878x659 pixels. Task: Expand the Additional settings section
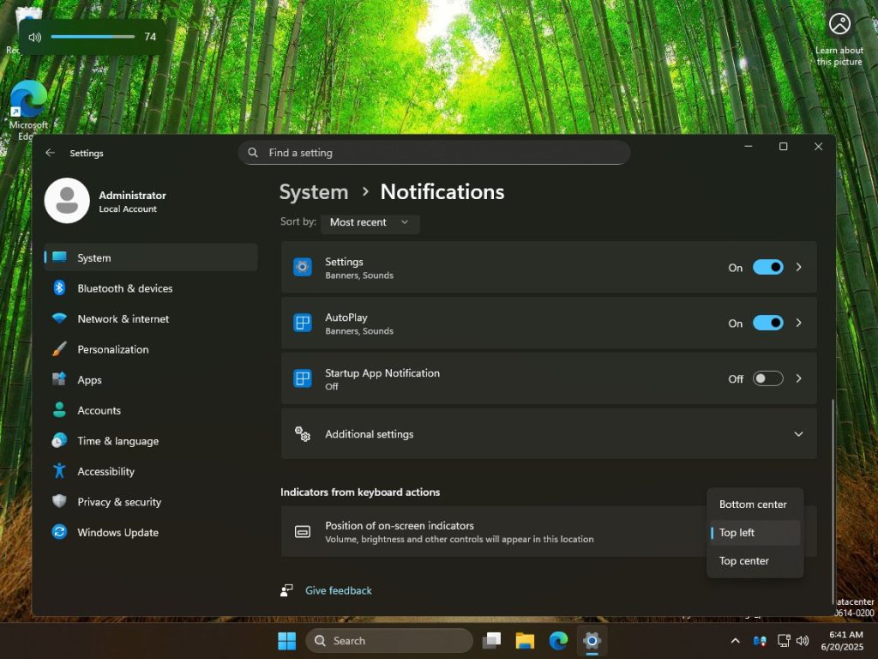797,434
